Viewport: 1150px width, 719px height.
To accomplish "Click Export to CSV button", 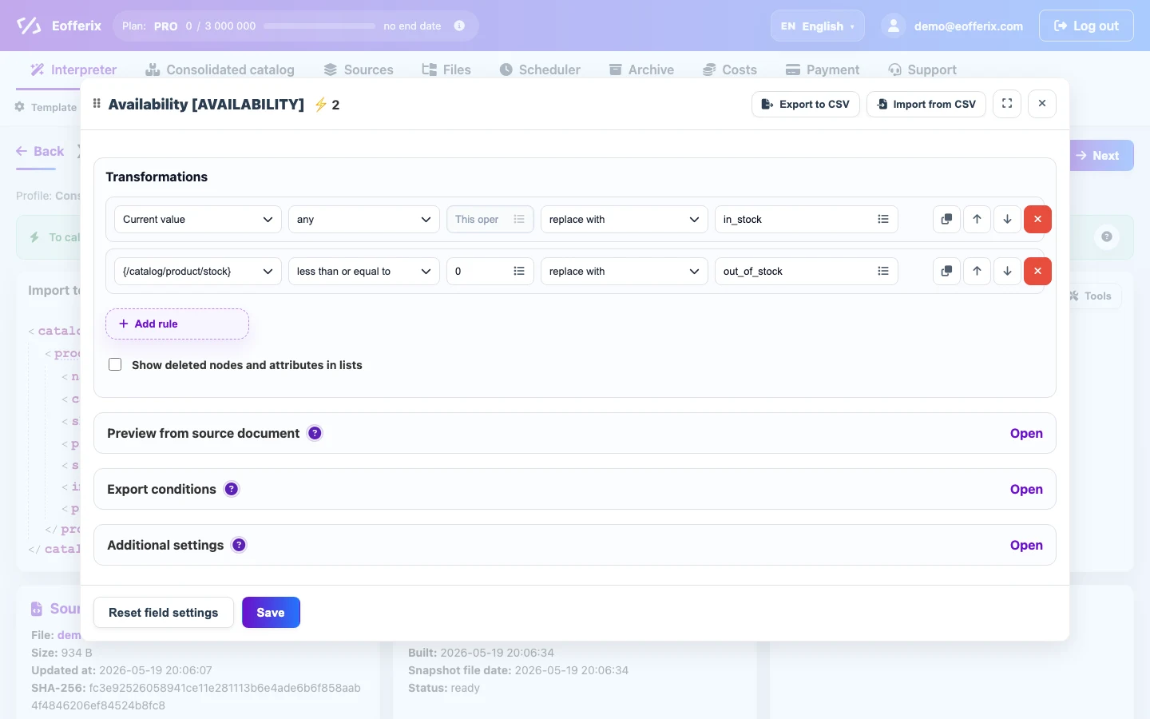I will [x=806, y=104].
